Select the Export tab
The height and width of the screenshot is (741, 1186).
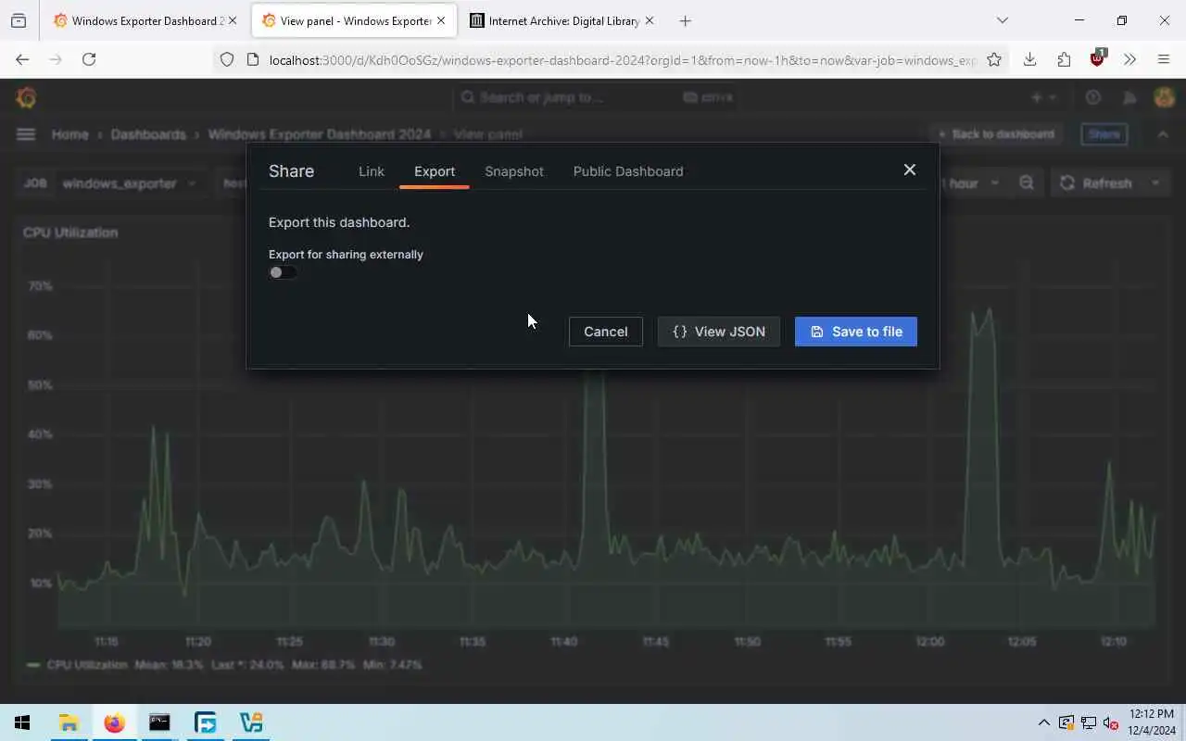435,171
